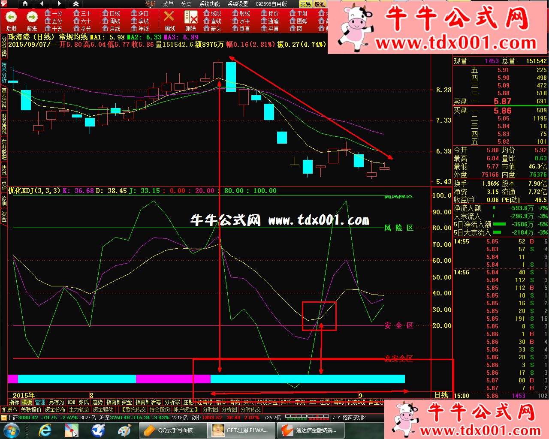Open the 分时走势 sidebar tab
This screenshot has width=549, height=439.
4,47
